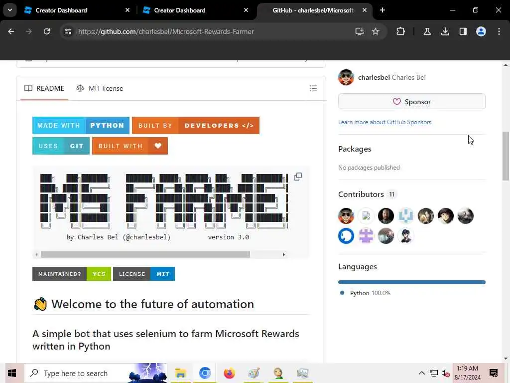Click the blue Python language bar

tap(412, 282)
